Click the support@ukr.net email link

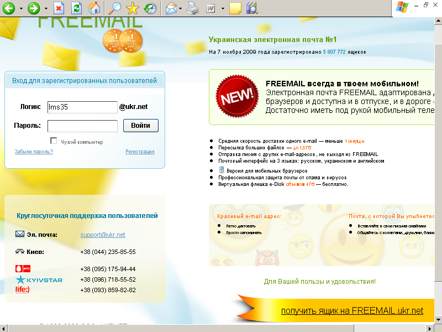pyautogui.click(x=103, y=235)
